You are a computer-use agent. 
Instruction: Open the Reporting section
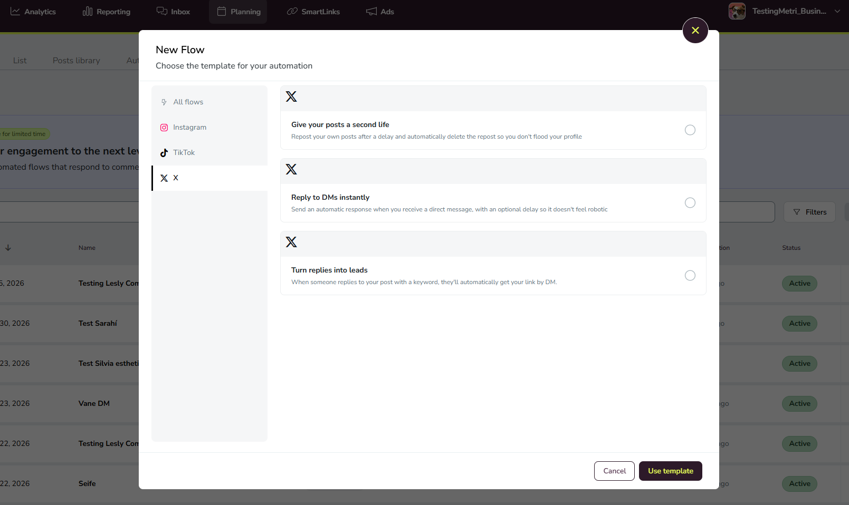point(107,12)
